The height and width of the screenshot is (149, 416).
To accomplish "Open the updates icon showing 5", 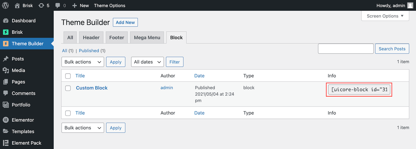I will tap(41, 5).
